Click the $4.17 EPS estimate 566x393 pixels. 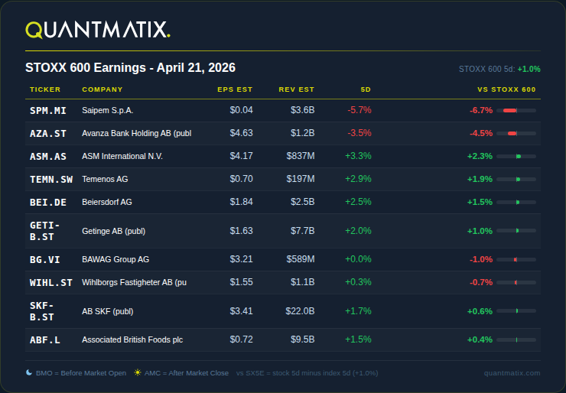[x=242, y=156]
